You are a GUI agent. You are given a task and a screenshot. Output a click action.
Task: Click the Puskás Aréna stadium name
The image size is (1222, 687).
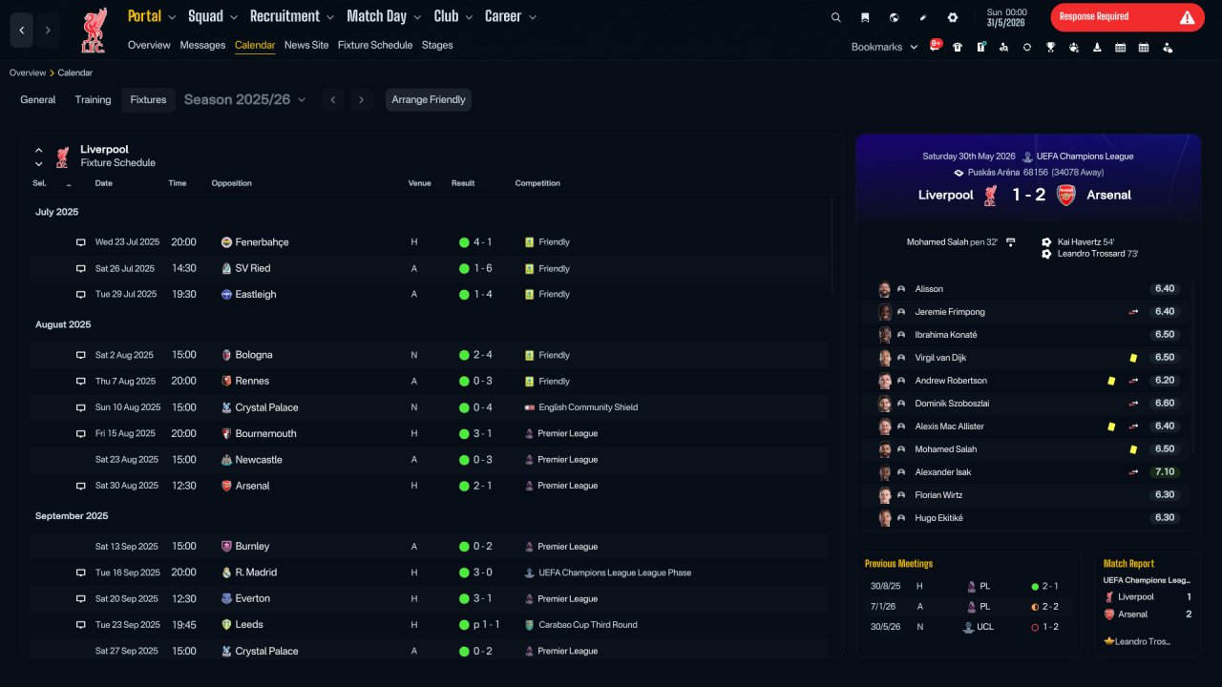point(993,173)
